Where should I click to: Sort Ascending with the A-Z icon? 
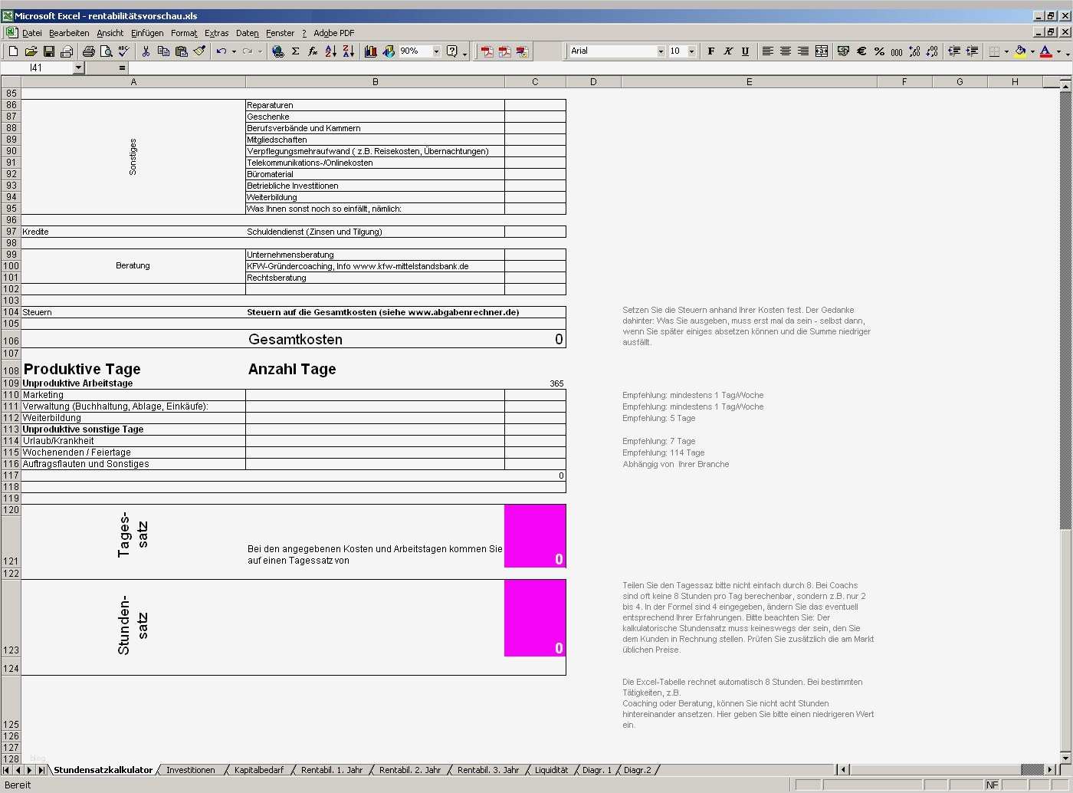click(329, 51)
